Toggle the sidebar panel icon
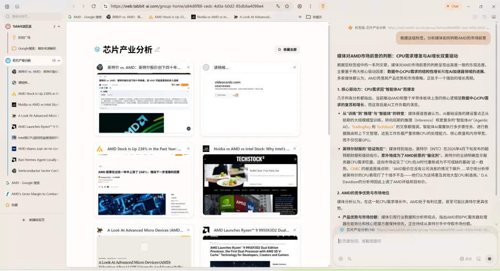Image resolution: width=500 pixels, height=271 pixels. coord(7,7)
